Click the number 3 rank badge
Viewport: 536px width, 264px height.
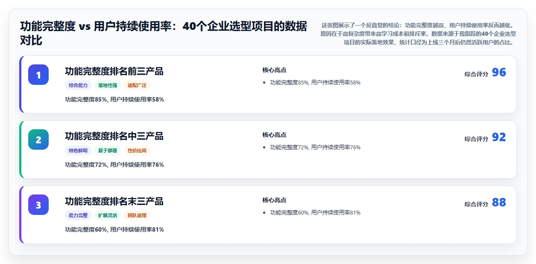coord(38,205)
